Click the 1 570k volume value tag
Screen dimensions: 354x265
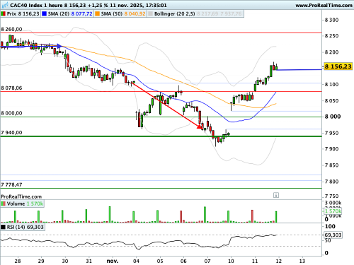coord(333,211)
